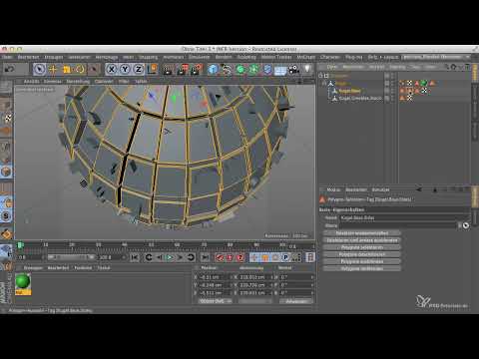
Task: Collapse the second-row Kugel object hierarchy
Action: point(324,83)
